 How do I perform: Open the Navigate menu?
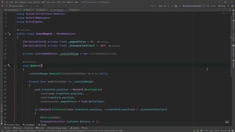23,2
